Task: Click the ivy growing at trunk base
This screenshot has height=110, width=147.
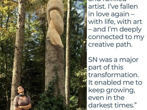Action: 52,93
